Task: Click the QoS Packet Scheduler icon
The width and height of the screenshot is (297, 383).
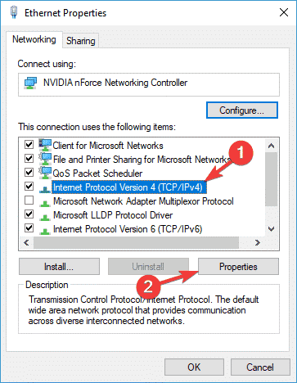Action: pos(45,173)
